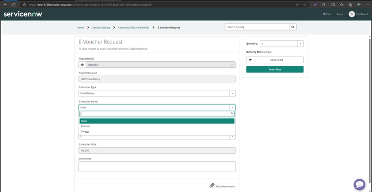Click the catalog search magnifier button
The height and width of the screenshot is (192, 372).
[293, 27]
